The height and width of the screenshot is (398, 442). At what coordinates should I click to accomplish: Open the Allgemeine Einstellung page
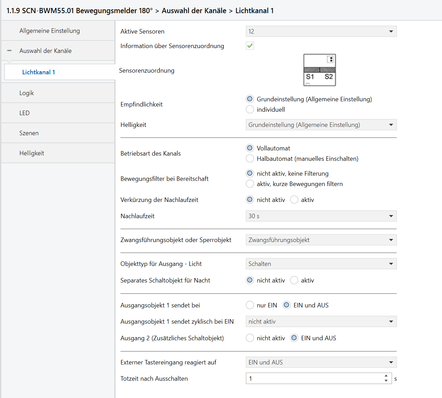pos(49,31)
